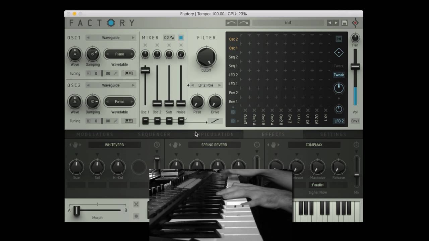Go to previous preset arrow
Screen dimensions: 429x241
click(330, 23)
